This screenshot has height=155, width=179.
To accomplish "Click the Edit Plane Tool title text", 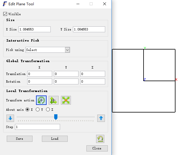I will [x=21, y=4].
